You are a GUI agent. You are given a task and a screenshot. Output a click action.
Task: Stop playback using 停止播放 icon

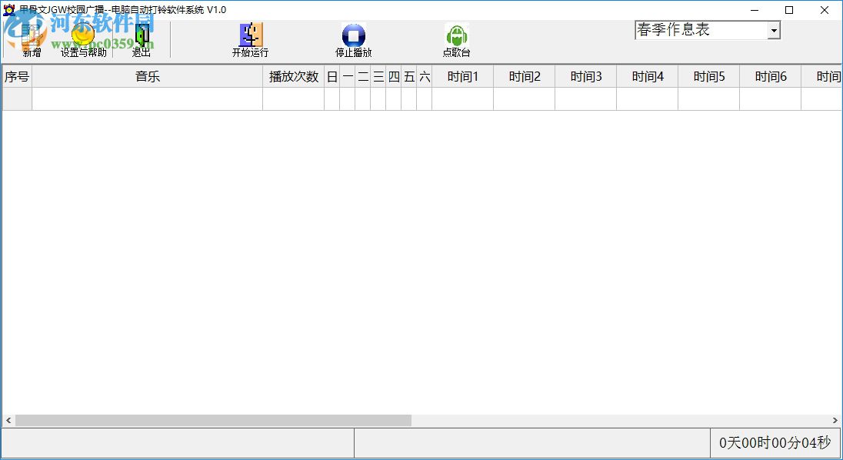pos(353,36)
